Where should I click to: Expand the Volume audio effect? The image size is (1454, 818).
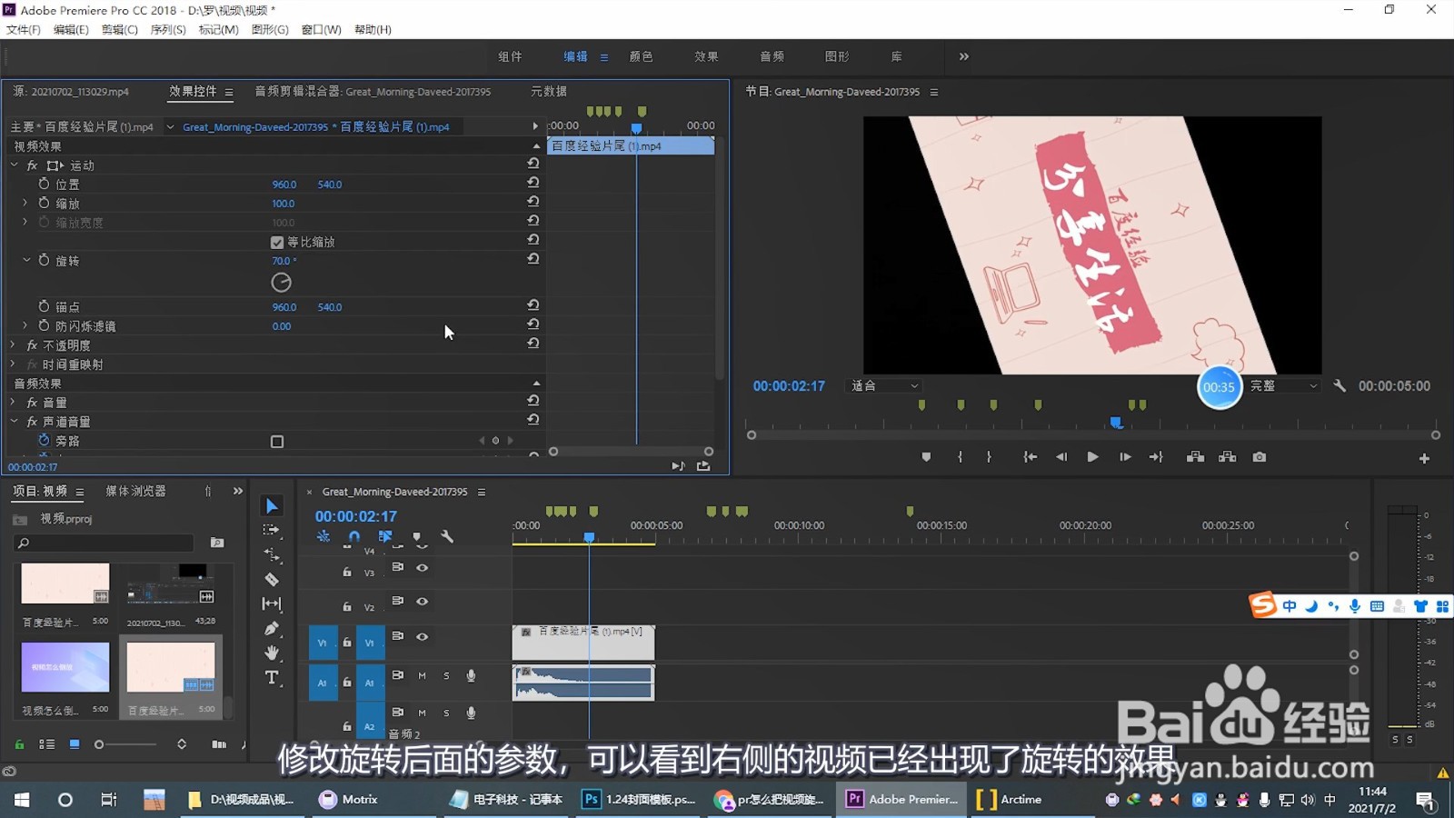pyautogui.click(x=13, y=402)
